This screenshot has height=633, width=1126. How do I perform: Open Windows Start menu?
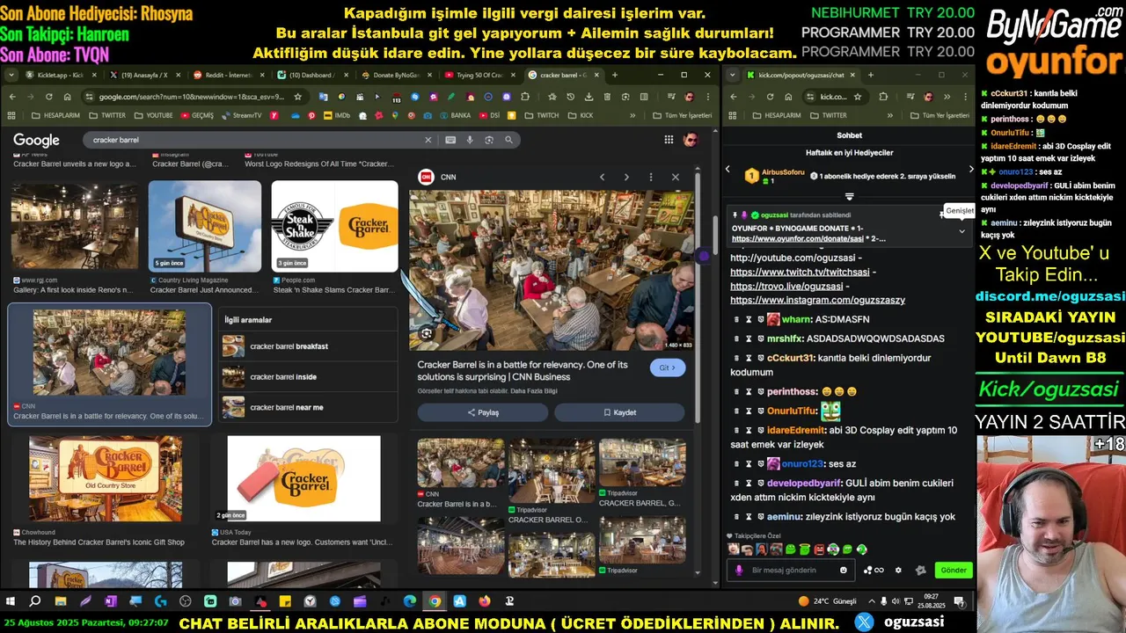[11, 601]
